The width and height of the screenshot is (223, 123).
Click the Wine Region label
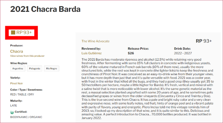(x=19, y=63)
